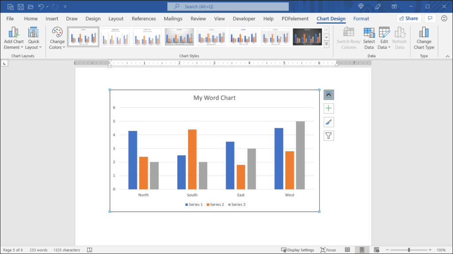Open Chart Filters funnel beside the chart
This screenshot has height=254, width=453.
click(328, 136)
